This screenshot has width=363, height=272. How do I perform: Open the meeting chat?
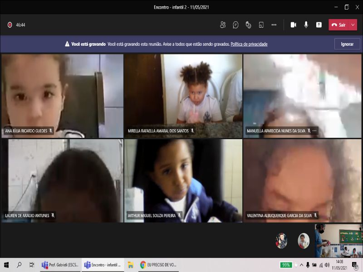tap(235, 25)
